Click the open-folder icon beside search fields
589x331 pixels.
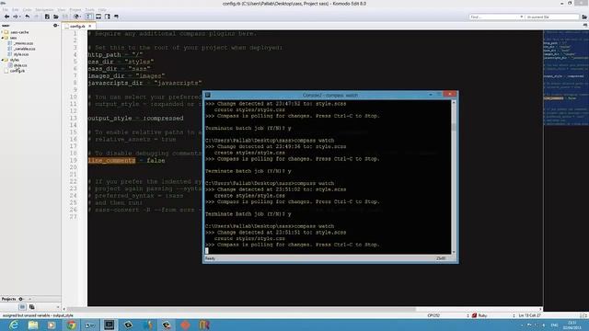(584, 17)
